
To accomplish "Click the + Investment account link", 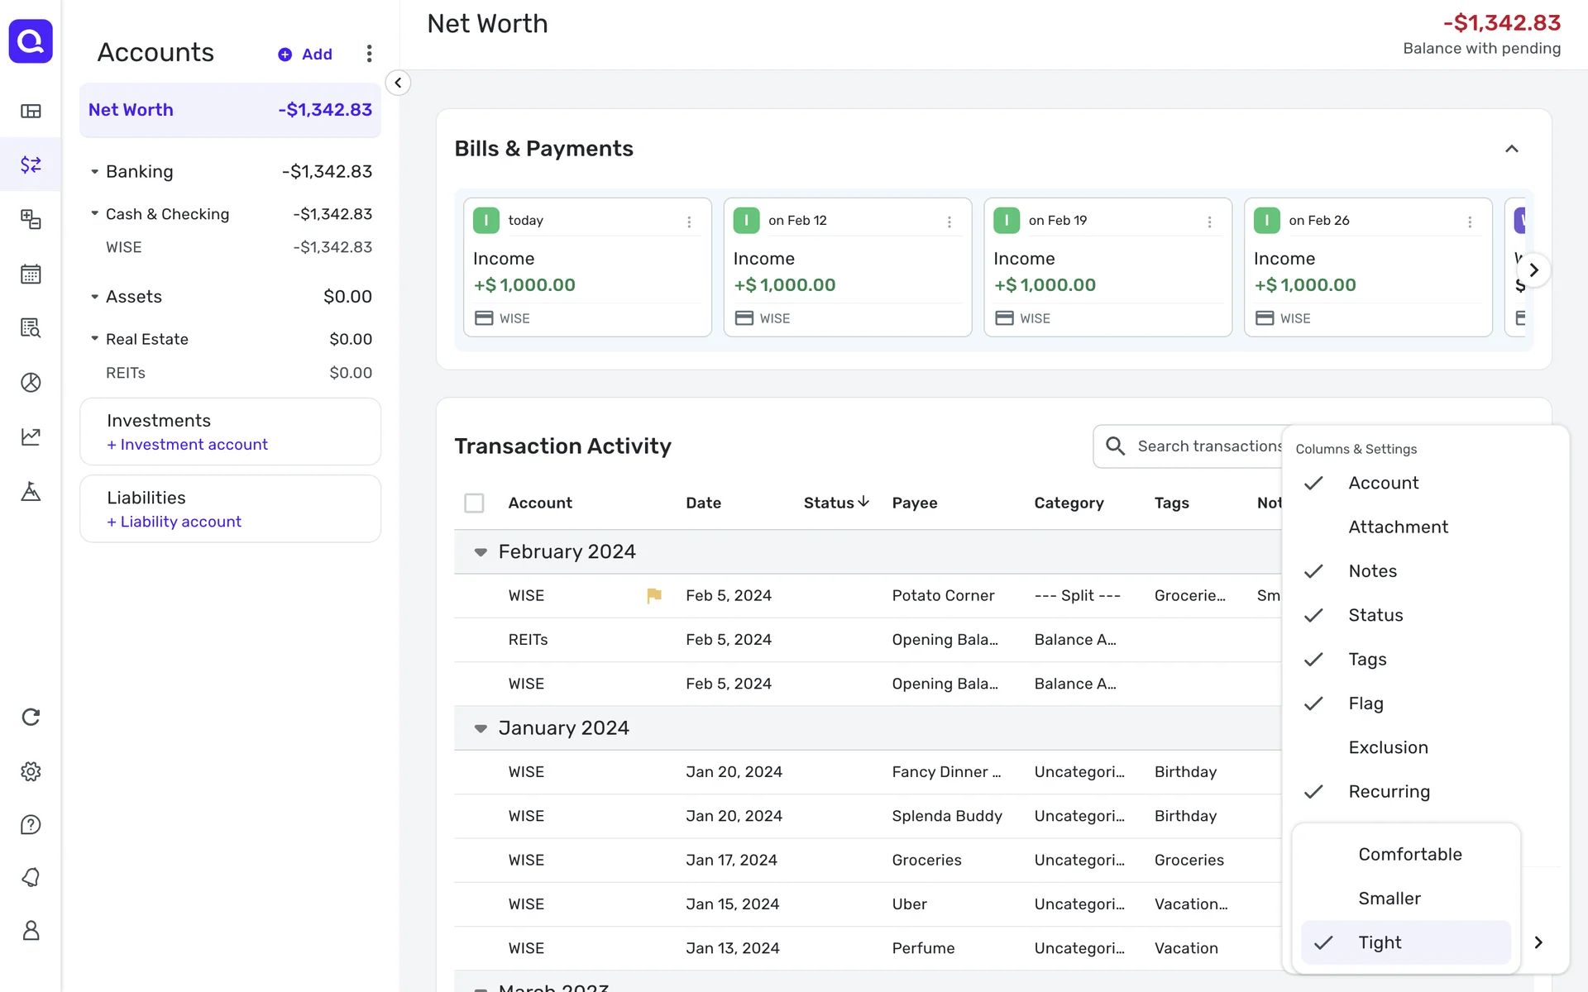I will click(188, 445).
